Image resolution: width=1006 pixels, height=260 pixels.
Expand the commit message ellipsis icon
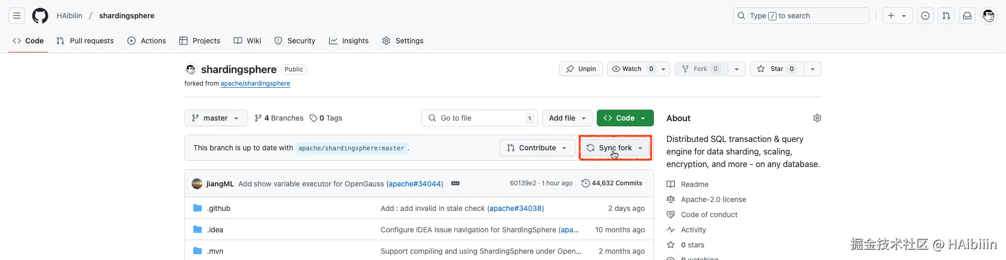[x=455, y=183]
